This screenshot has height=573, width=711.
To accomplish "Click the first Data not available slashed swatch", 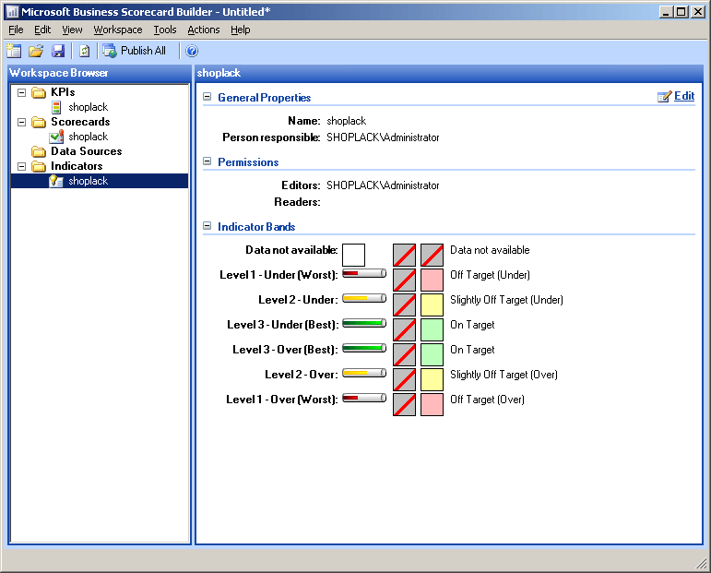I will click(x=405, y=255).
